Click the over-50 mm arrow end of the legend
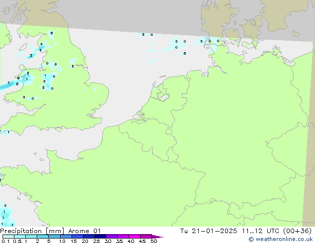This screenshot has width=315, height=243. 157,237
